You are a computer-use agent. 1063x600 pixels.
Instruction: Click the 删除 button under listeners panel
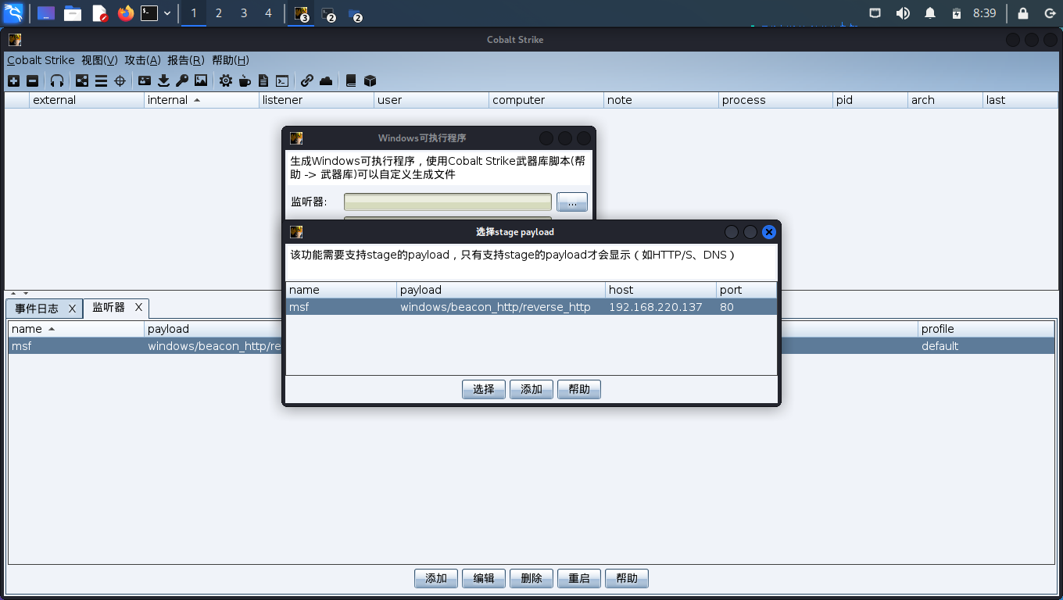[531, 578]
